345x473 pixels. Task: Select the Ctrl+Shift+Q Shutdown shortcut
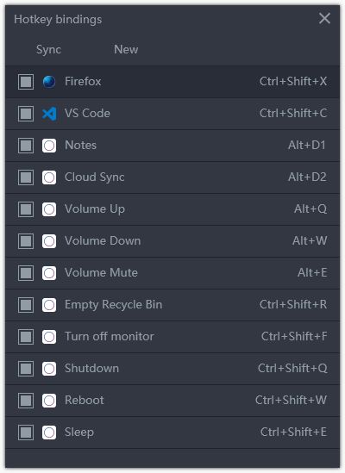point(292,369)
